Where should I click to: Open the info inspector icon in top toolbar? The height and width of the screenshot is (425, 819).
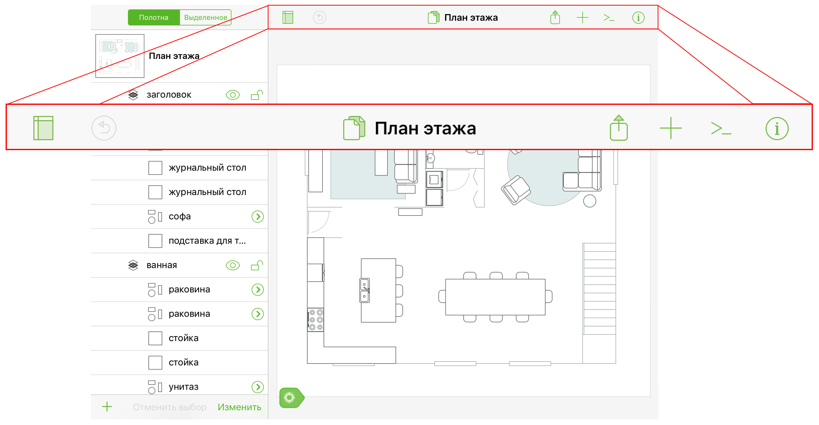[x=638, y=18]
